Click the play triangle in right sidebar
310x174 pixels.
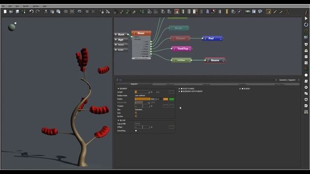point(306,18)
